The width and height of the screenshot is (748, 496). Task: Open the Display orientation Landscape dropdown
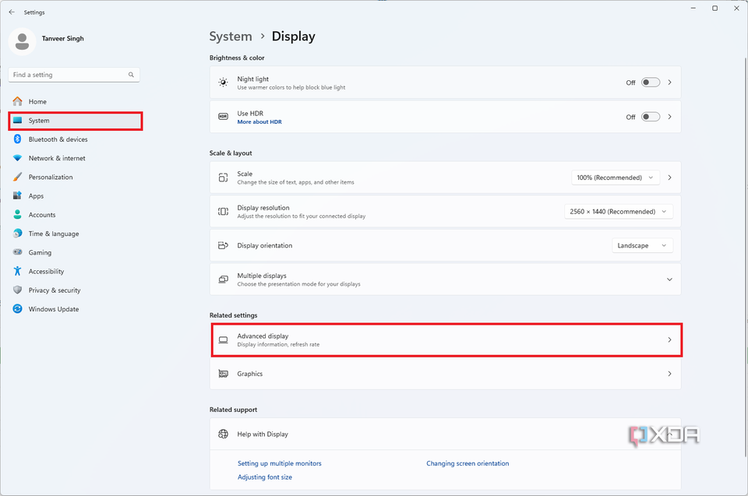(642, 245)
